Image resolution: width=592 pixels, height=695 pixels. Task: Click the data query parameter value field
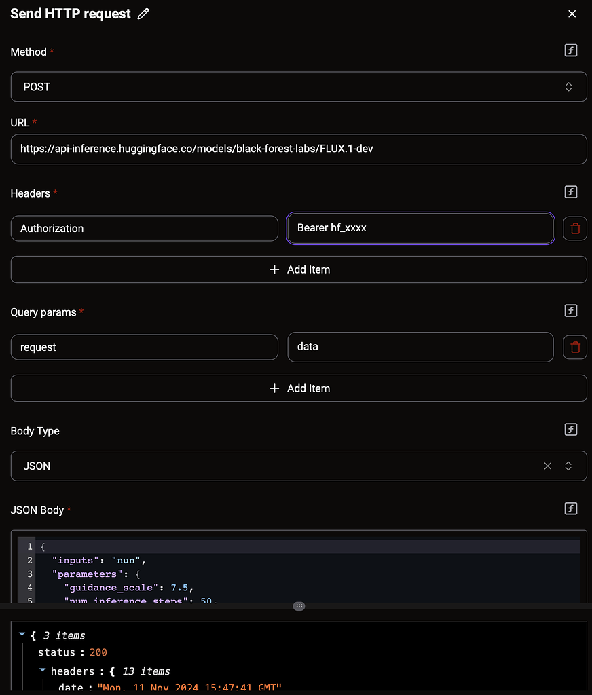(x=420, y=347)
